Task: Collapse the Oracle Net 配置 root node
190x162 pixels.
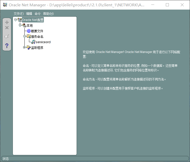Action: coord(16,20)
